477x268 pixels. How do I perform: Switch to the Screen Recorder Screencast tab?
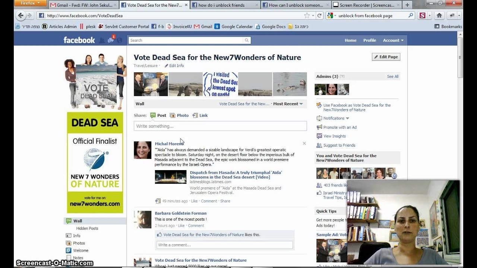click(366, 5)
